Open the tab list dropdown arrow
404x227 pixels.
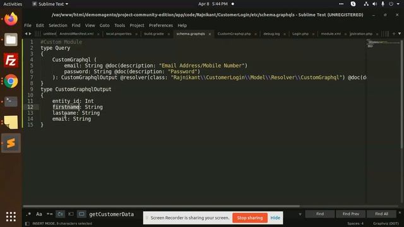click(x=400, y=33)
